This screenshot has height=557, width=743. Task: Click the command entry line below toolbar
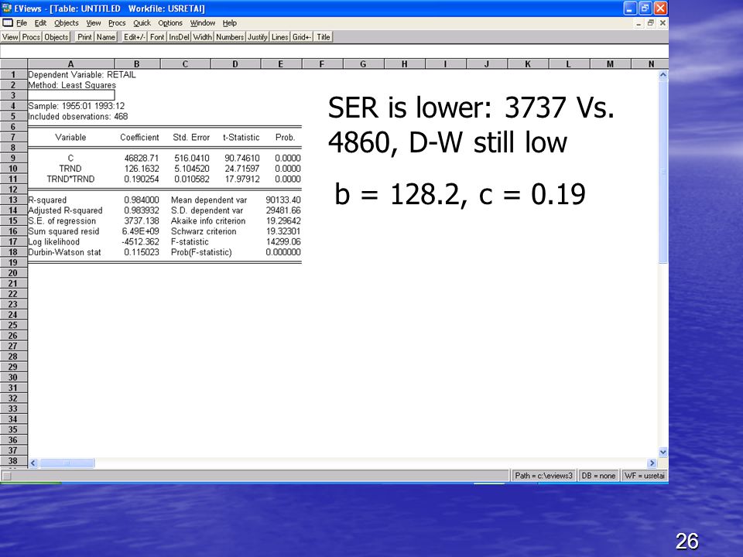[x=334, y=52]
